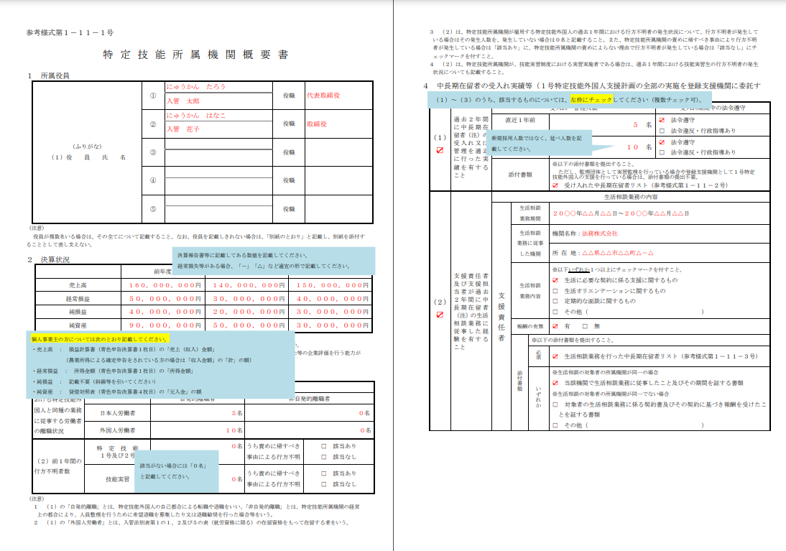Select 経常損益 value 50,000,000円

pos(165,298)
